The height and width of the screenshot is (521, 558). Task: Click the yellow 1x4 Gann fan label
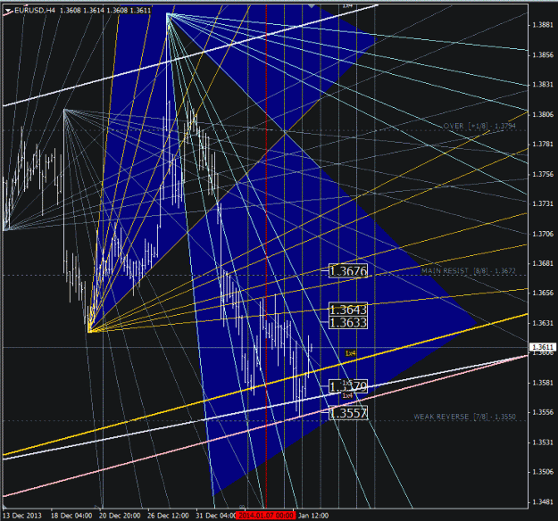350,353
